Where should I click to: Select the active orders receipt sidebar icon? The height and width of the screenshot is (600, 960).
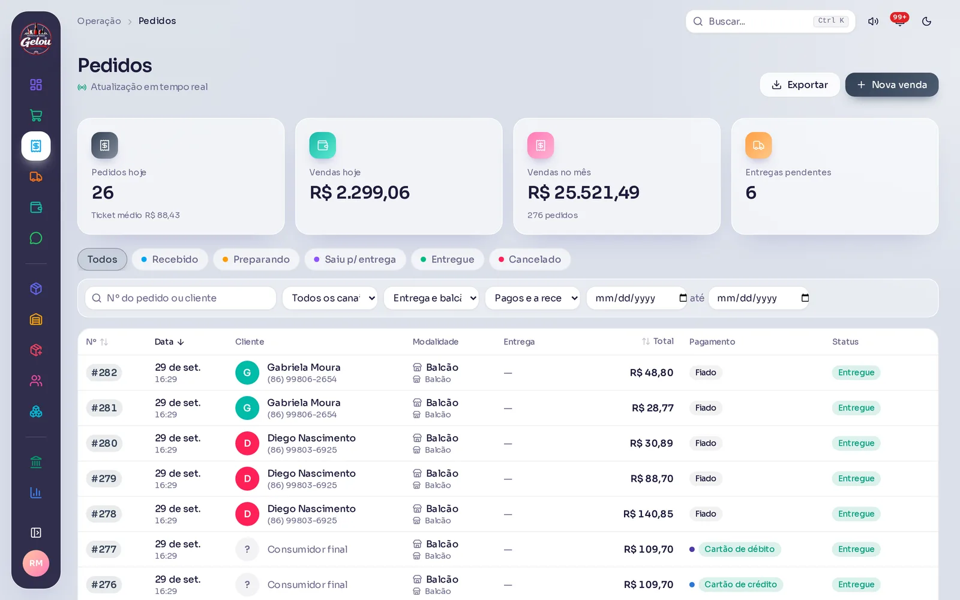click(x=36, y=146)
